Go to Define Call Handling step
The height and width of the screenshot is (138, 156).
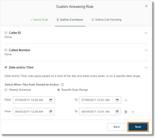pyautogui.click(x=107, y=20)
